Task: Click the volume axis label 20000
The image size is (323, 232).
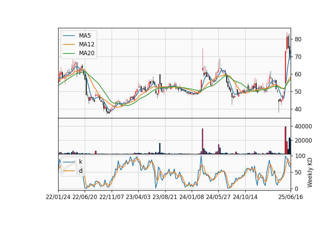Action: click(303, 141)
